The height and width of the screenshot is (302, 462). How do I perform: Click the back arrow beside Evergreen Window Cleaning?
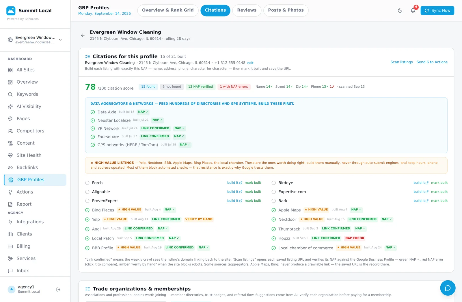[83, 35]
